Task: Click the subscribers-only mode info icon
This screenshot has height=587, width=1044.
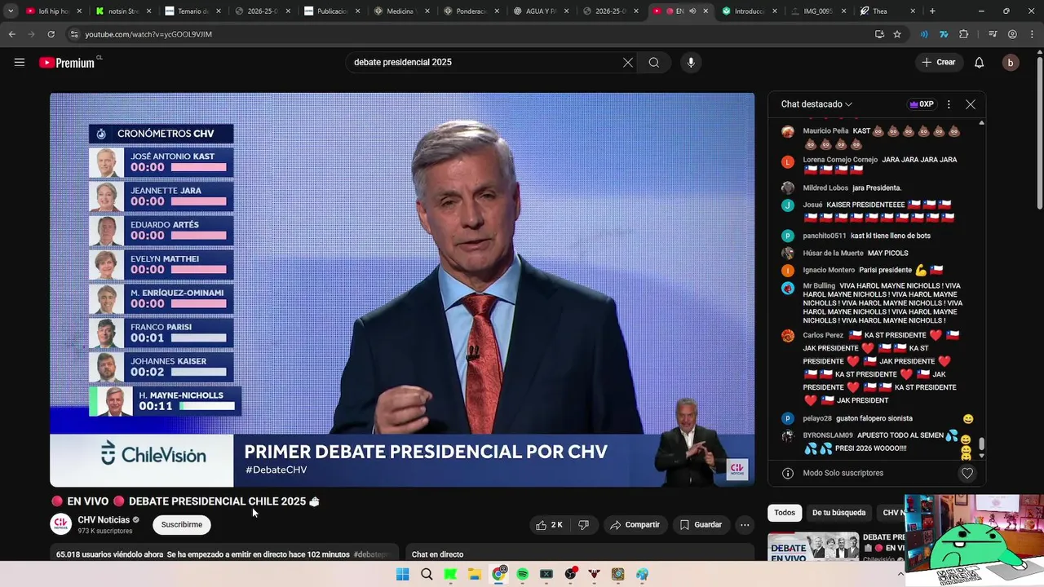Action: [788, 473]
